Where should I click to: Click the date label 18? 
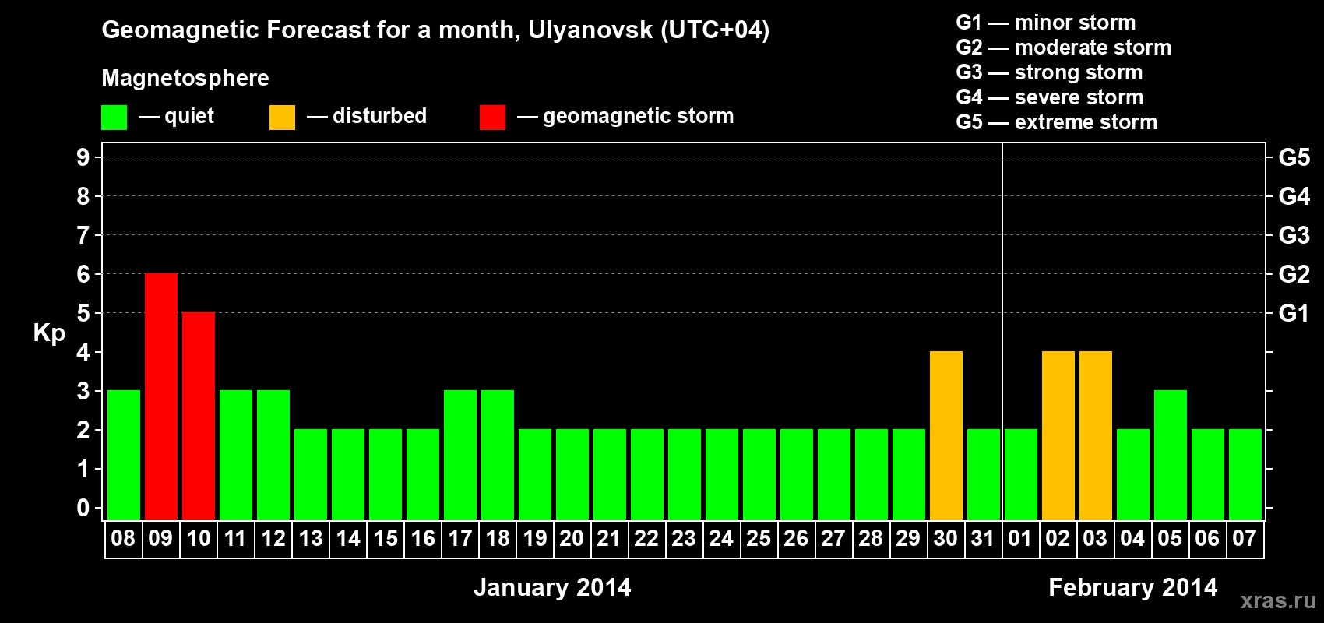pyautogui.click(x=498, y=538)
